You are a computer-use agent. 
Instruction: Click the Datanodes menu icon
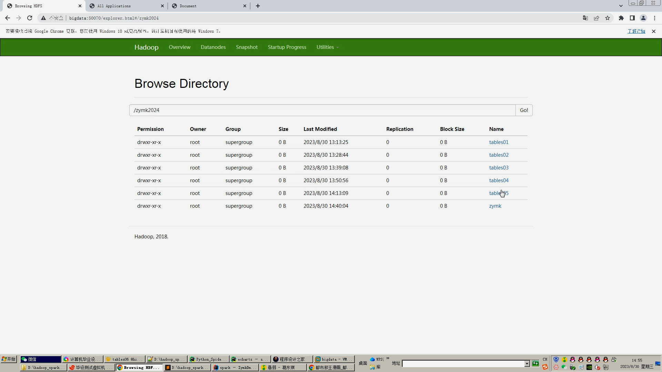(213, 47)
